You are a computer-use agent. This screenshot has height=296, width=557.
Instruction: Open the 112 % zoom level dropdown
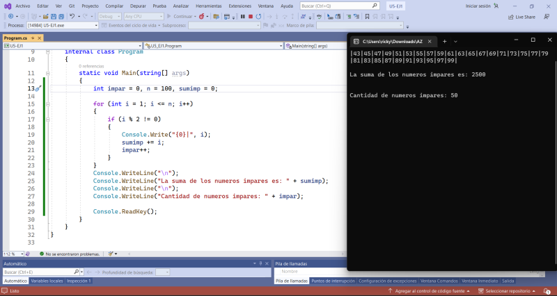20,254
